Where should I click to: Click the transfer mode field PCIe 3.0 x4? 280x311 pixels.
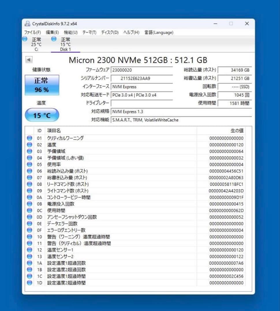(142, 95)
